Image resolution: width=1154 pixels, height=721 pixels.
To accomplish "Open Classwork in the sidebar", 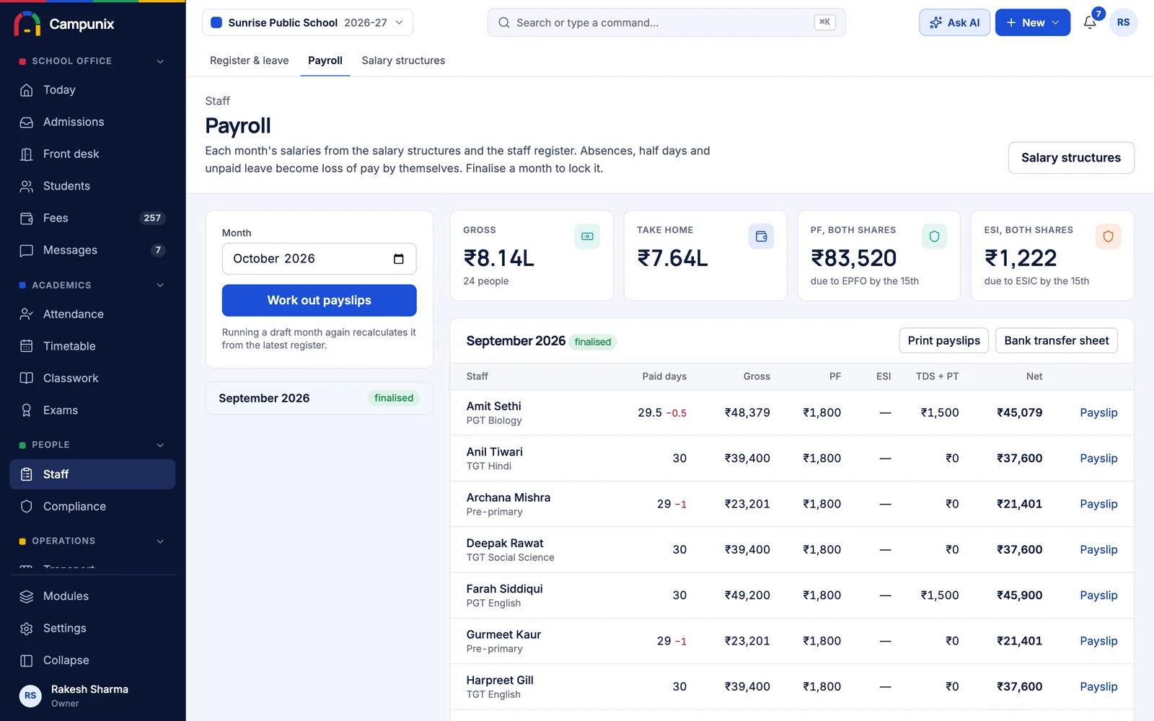I will click(x=92, y=379).
